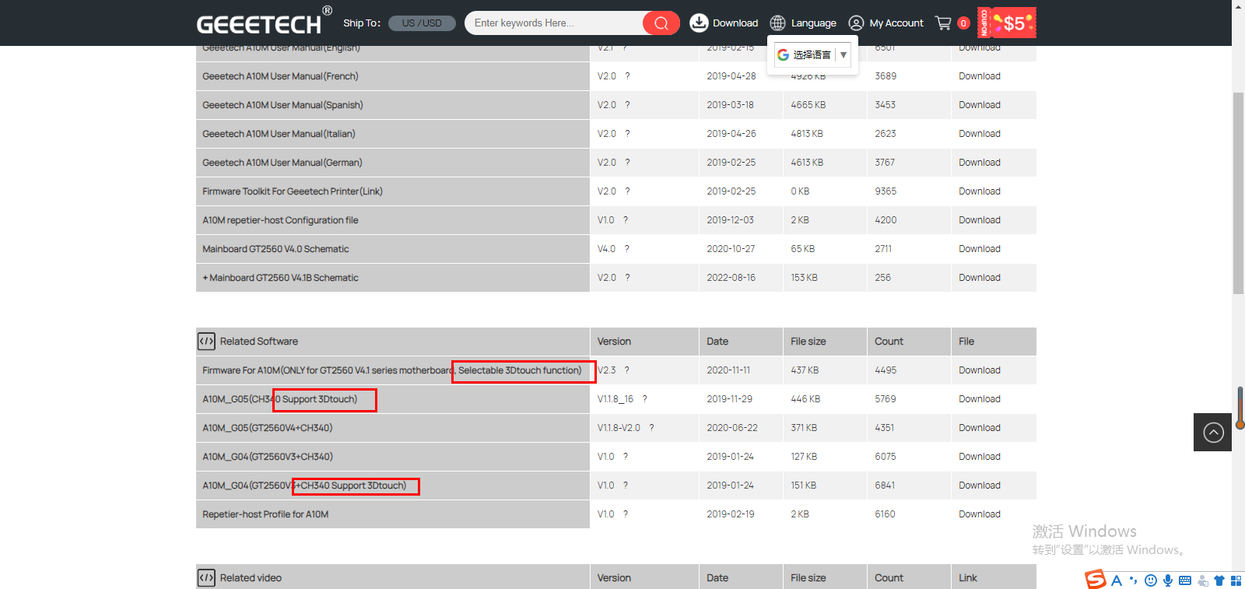The height and width of the screenshot is (589, 1245).
Task: Download the A10M repetier-host Configuration file
Action: pyautogui.click(x=980, y=220)
